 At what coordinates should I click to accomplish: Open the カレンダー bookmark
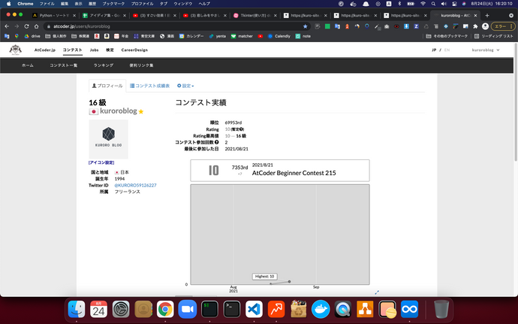(x=191, y=36)
